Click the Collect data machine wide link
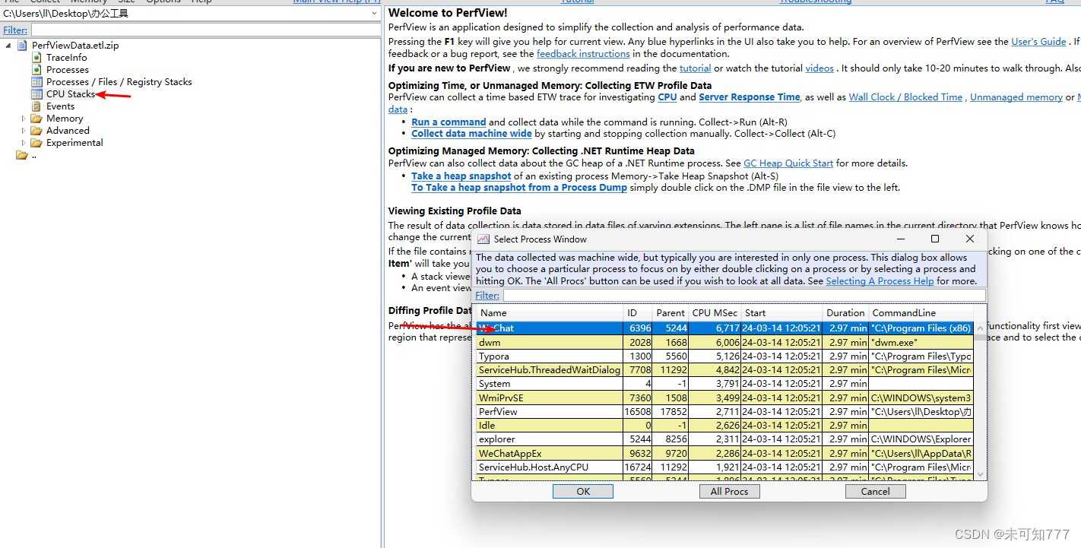 click(x=471, y=134)
